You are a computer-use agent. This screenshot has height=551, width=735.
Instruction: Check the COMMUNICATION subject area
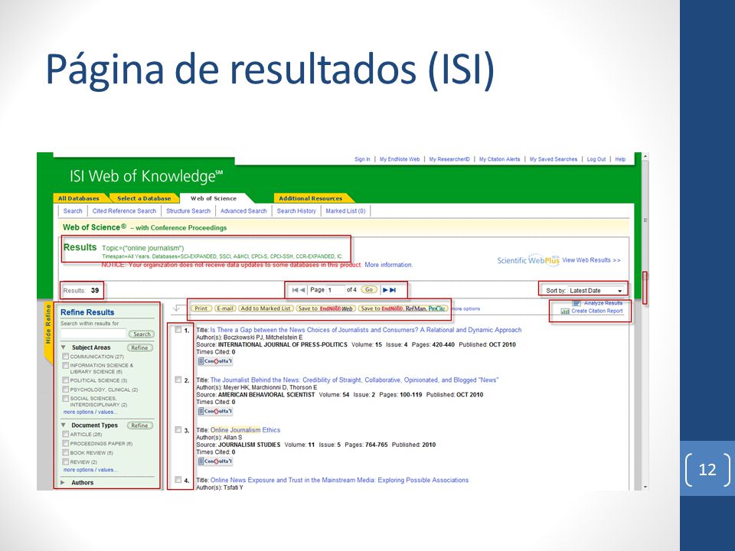(x=66, y=357)
